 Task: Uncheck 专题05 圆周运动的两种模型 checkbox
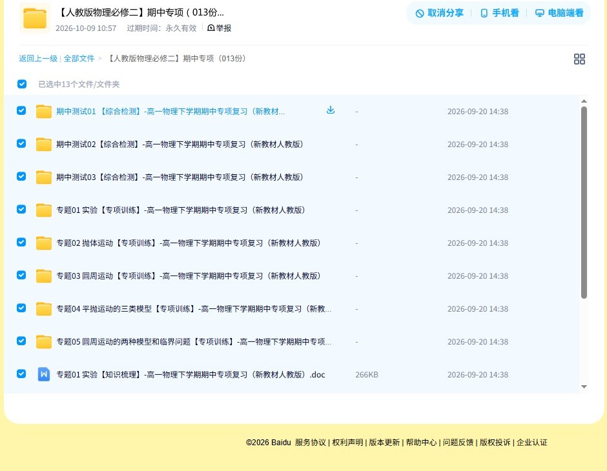21,341
